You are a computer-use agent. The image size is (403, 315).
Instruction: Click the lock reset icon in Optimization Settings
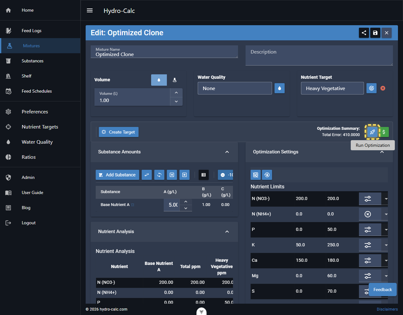(267, 175)
